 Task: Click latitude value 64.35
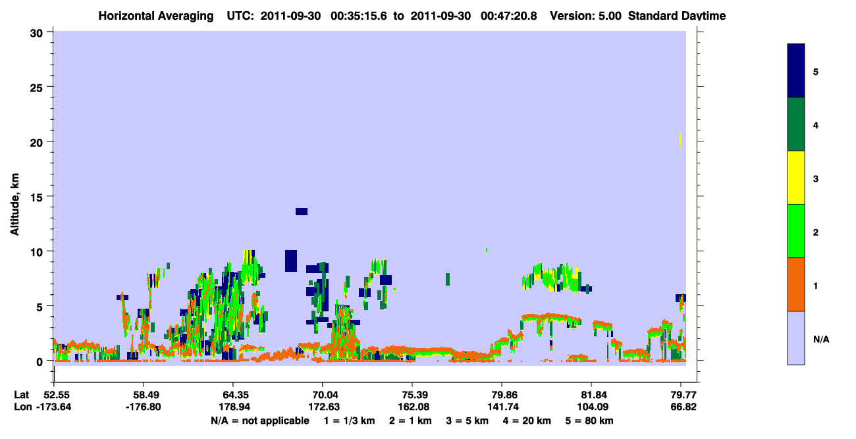(x=233, y=395)
